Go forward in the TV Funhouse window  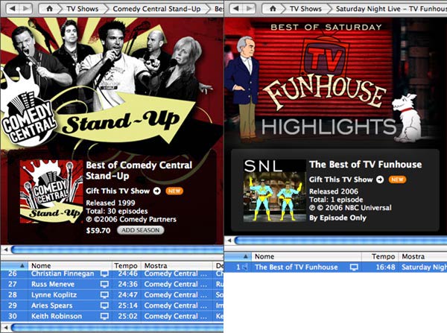click(250, 8)
